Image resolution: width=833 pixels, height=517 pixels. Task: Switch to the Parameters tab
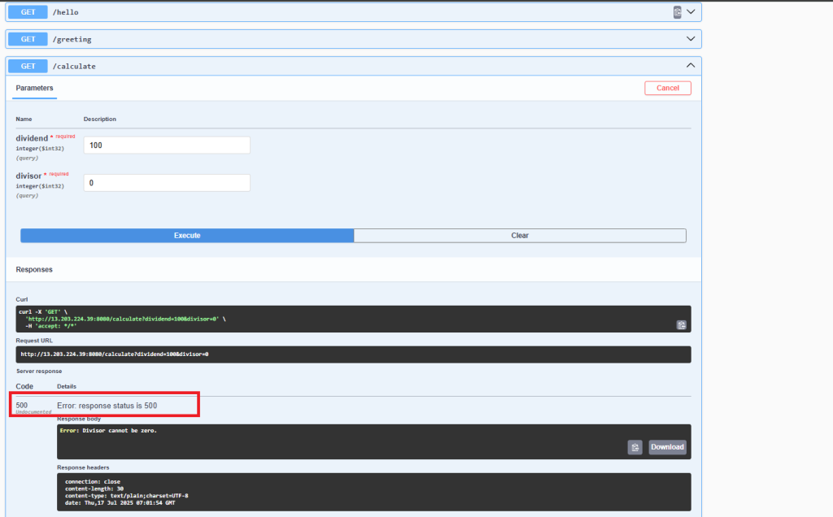(34, 88)
